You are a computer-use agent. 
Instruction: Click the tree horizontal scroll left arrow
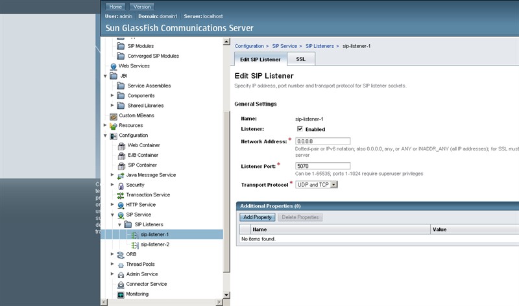[104, 302]
